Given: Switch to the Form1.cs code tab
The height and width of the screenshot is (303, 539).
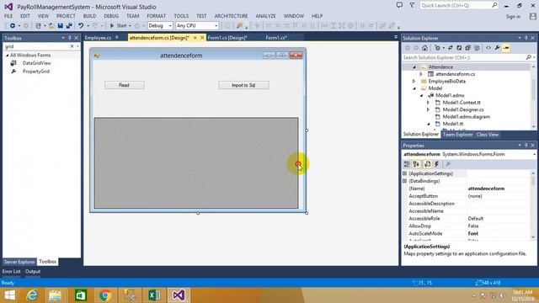Looking at the screenshot, I should 276,38.
